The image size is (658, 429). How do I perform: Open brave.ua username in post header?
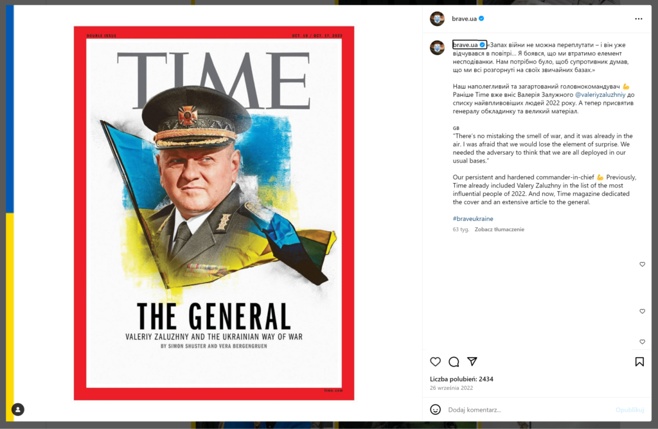click(464, 19)
